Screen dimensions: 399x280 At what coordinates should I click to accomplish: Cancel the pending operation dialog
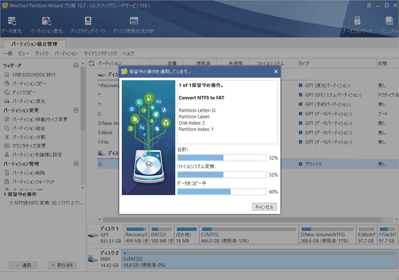click(x=265, y=207)
